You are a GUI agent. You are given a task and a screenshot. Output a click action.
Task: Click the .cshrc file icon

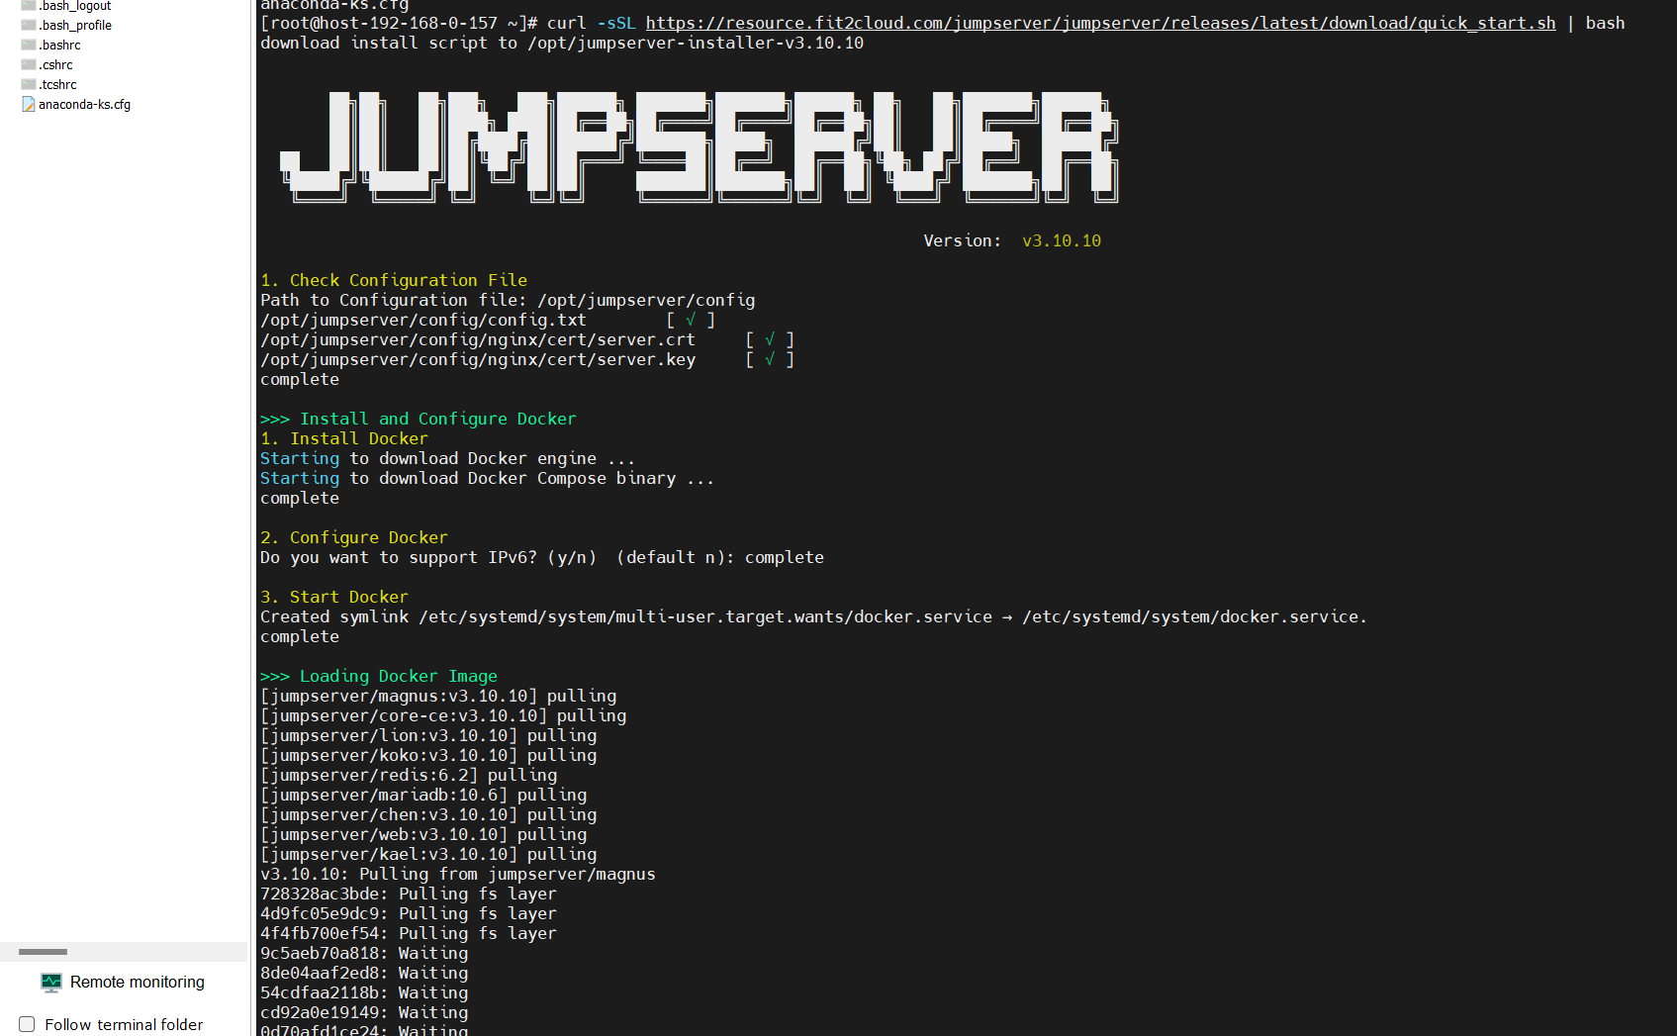29,64
